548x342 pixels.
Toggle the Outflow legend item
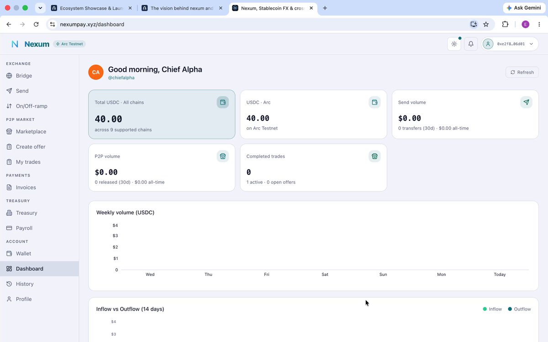pyautogui.click(x=519, y=309)
